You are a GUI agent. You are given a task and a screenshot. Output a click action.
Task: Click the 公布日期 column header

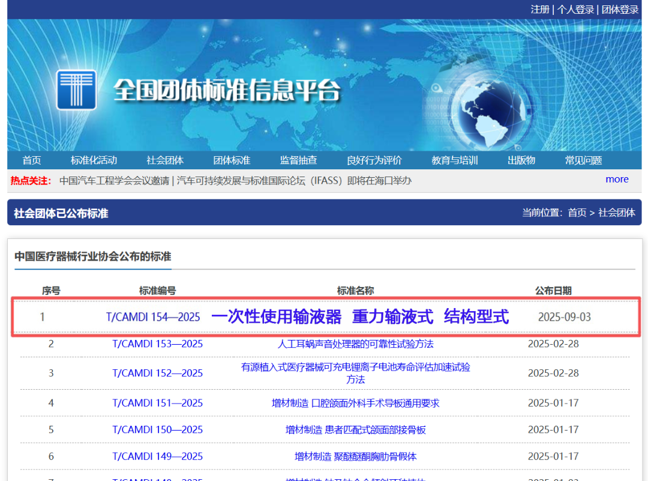553,291
